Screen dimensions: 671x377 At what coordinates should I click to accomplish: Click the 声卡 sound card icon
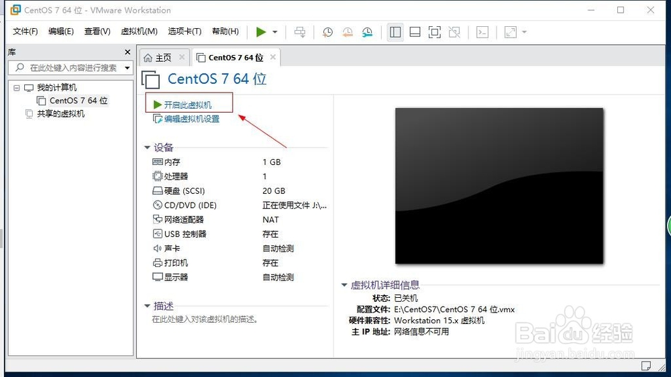tap(158, 248)
